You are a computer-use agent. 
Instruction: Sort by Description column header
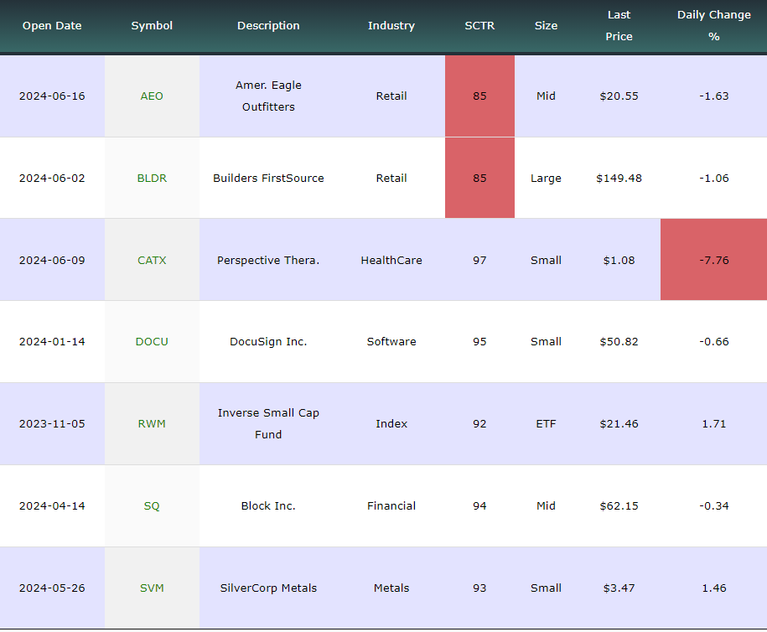[268, 25]
